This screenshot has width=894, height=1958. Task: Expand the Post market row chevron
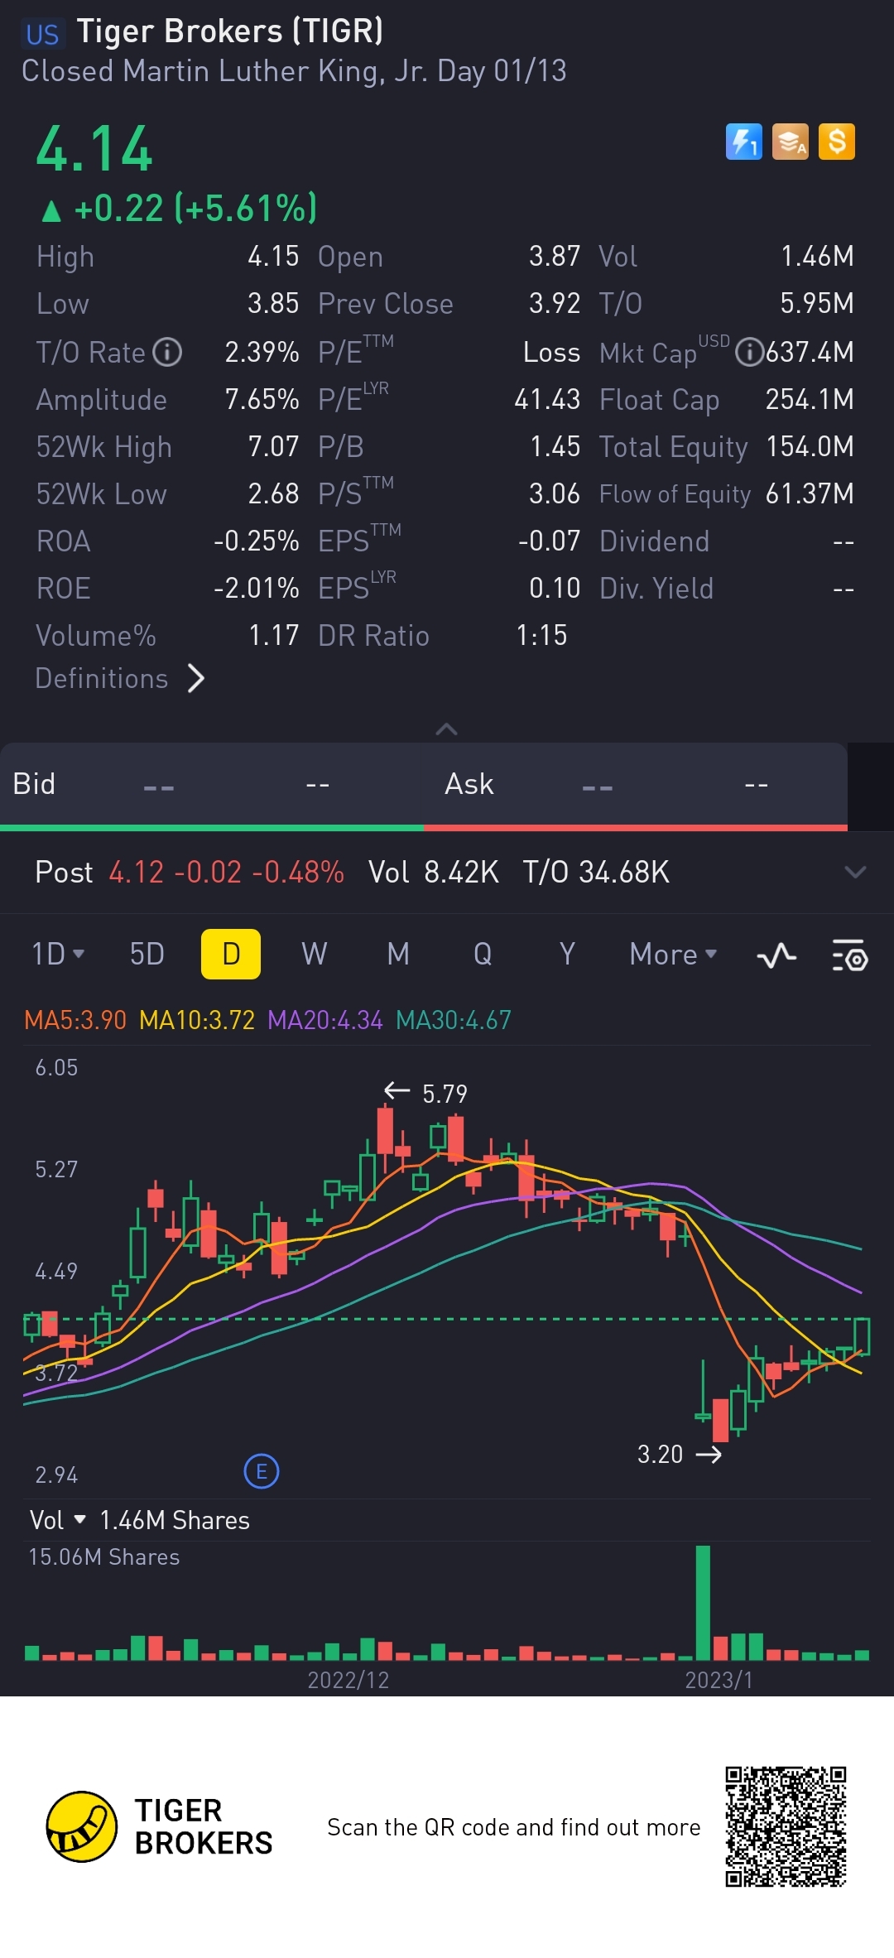point(855,872)
